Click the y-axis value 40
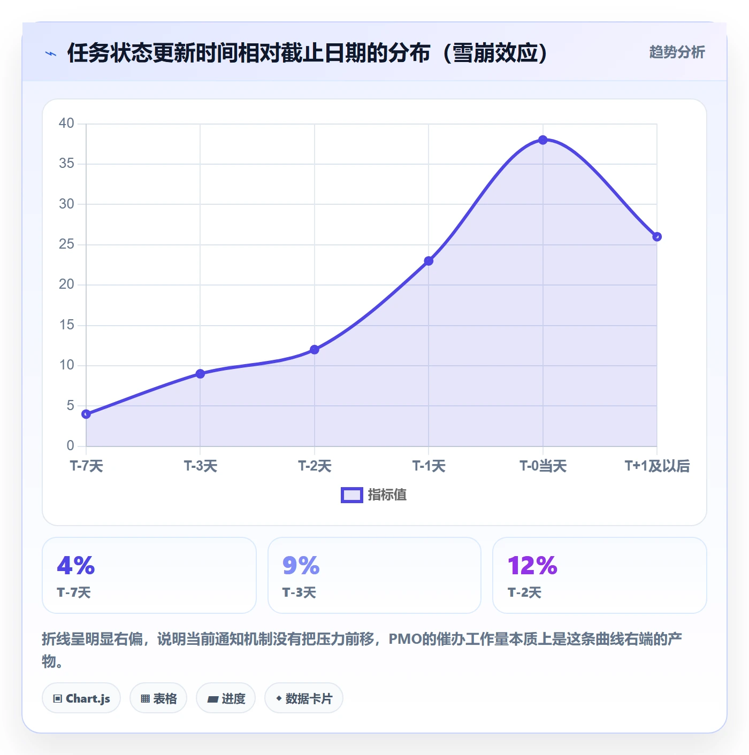Screen dimensions: 749x755 pyautogui.click(x=66, y=123)
